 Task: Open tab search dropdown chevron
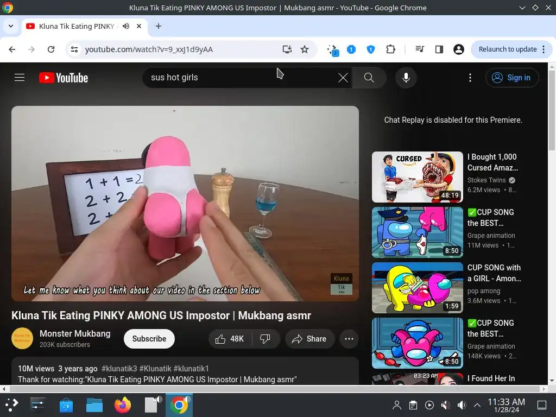pos(11,26)
